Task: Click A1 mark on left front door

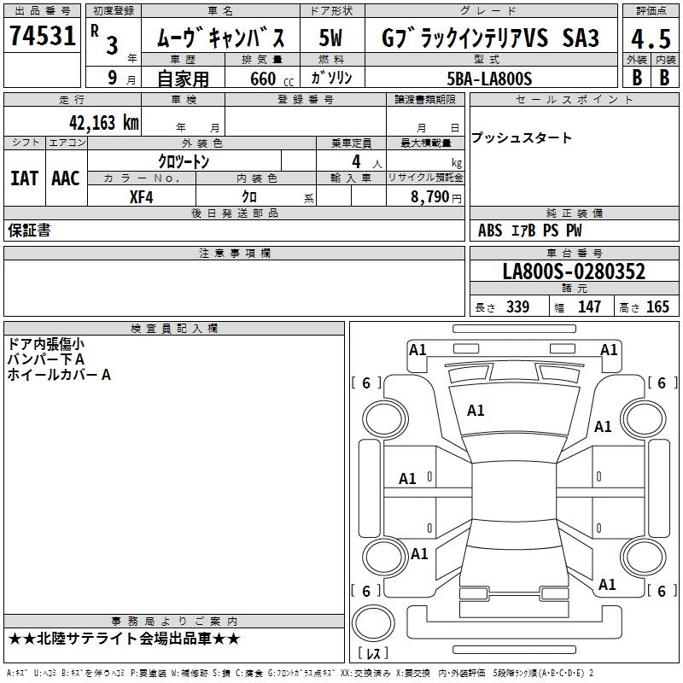Action: click(407, 479)
